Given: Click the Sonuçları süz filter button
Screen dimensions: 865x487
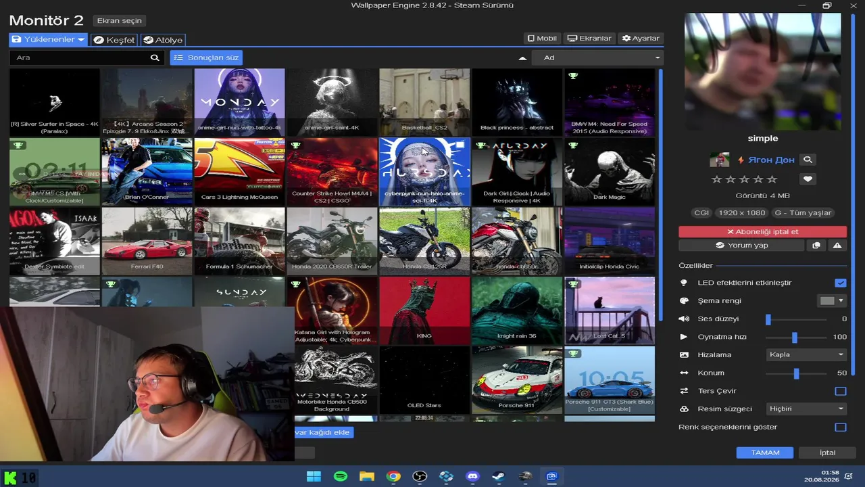Looking at the screenshot, I should coord(206,57).
